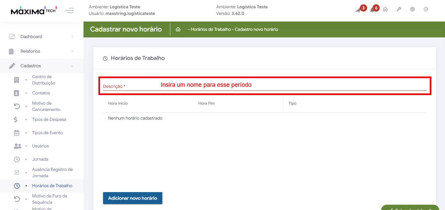Select Centro de Distribuição in sidebar

click(44, 80)
